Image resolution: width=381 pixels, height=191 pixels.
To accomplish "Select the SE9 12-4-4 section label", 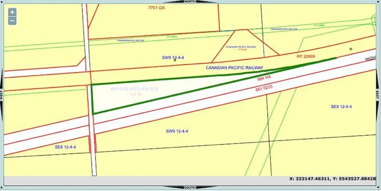I will pyautogui.click(x=342, y=107).
